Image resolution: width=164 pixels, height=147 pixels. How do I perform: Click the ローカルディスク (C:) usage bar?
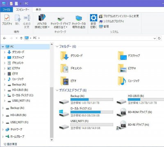click(x=92, y=112)
